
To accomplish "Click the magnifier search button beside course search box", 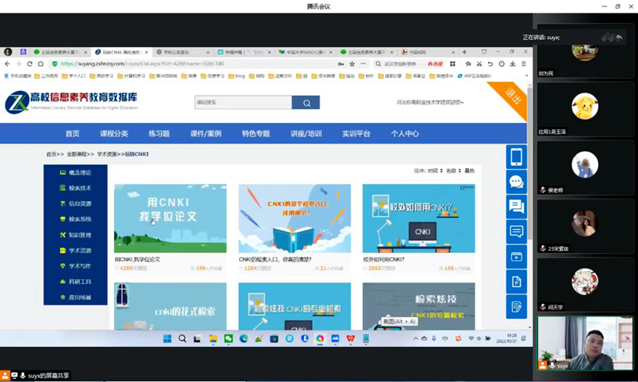I will tap(306, 103).
